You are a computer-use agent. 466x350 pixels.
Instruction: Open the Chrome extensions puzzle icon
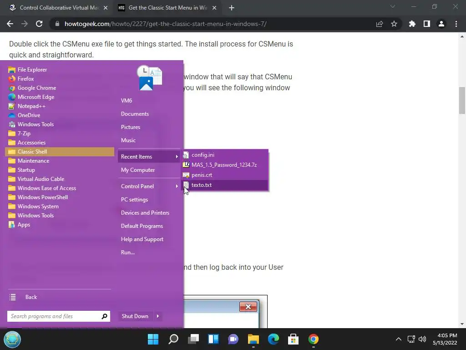click(x=412, y=24)
